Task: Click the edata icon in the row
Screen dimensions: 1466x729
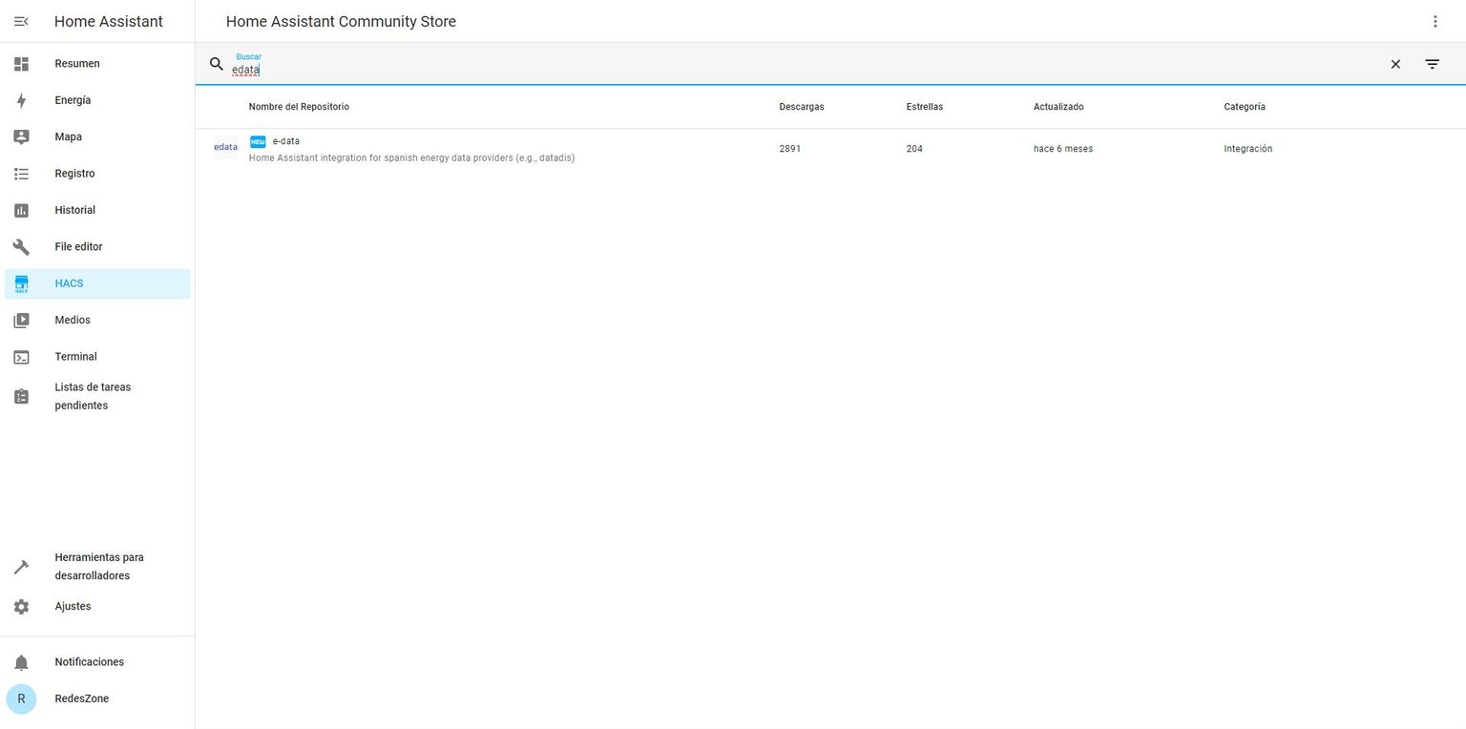Action: pyautogui.click(x=225, y=147)
